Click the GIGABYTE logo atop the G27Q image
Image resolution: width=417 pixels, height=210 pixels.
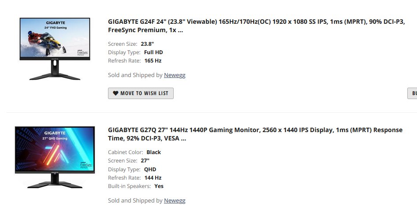[x=55, y=133]
